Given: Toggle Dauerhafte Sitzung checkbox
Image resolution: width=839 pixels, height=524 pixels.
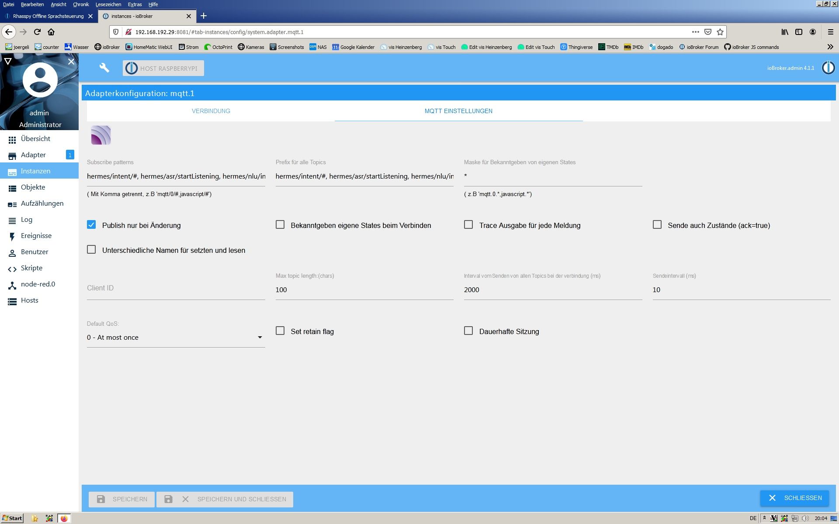Looking at the screenshot, I should pyautogui.click(x=469, y=330).
